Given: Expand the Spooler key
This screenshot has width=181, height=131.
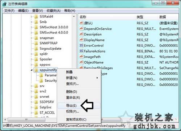Looking at the screenshot, I should [x=31, y=60].
